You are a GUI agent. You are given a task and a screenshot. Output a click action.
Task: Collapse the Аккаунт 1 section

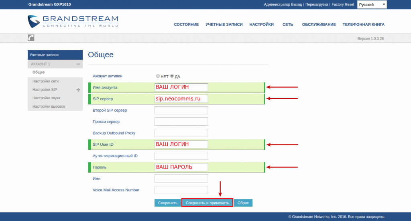pos(78,64)
